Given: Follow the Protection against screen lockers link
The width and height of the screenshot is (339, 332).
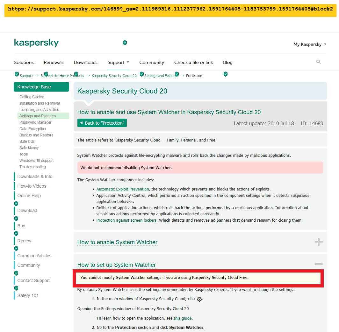Looking at the screenshot, I should coord(126,220).
